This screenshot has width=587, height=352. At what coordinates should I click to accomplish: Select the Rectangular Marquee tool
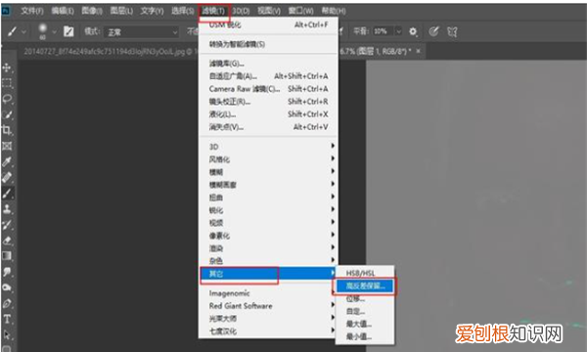coord(7,83)
